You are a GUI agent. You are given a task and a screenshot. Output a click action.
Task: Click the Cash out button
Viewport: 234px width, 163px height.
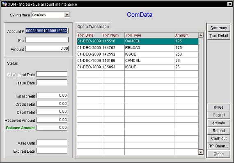pos(219,138)
